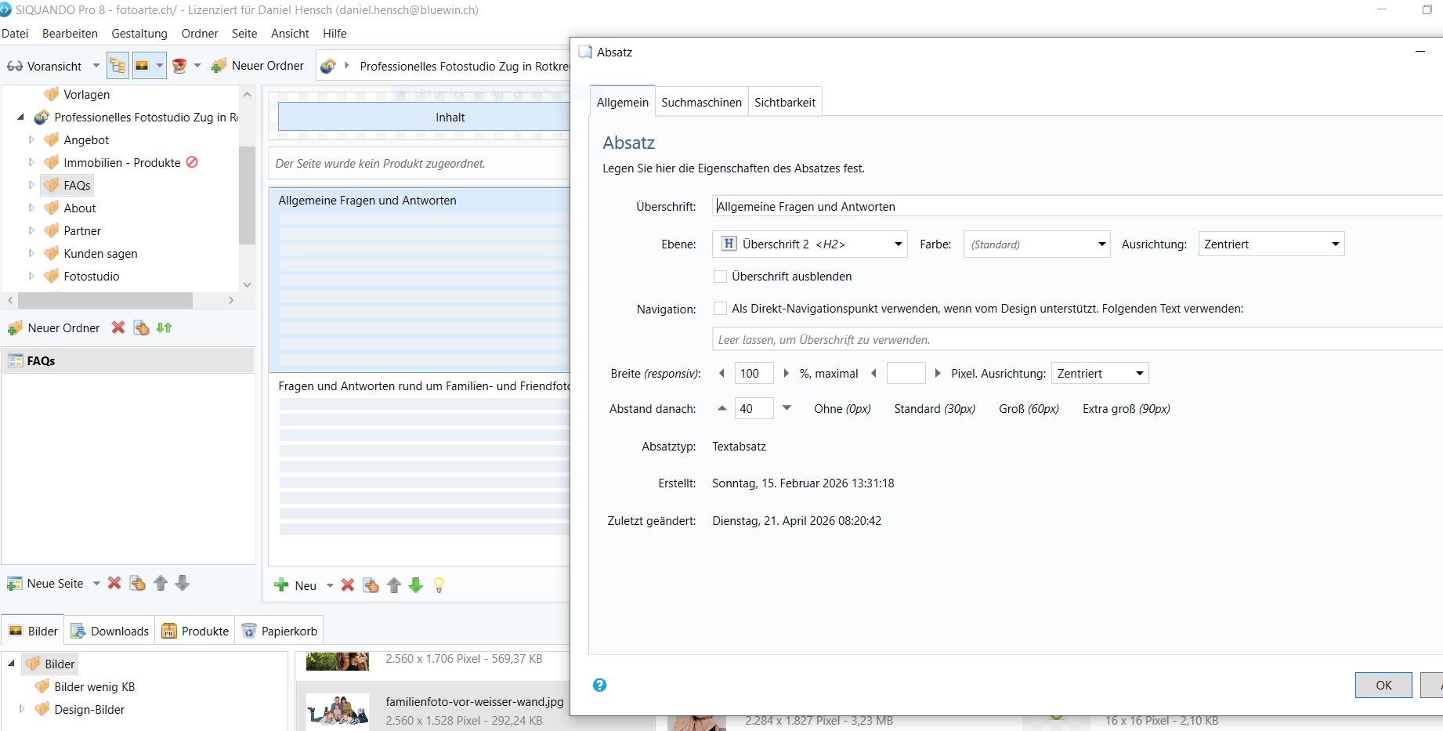Click the Voransicht preview glasses icon
Screen dimensions: 1443x731
15,67
